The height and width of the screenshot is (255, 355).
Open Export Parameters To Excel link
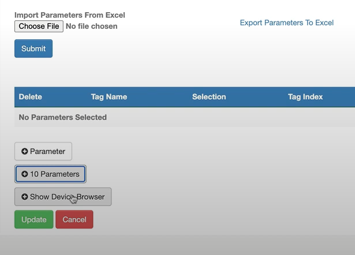287,22
